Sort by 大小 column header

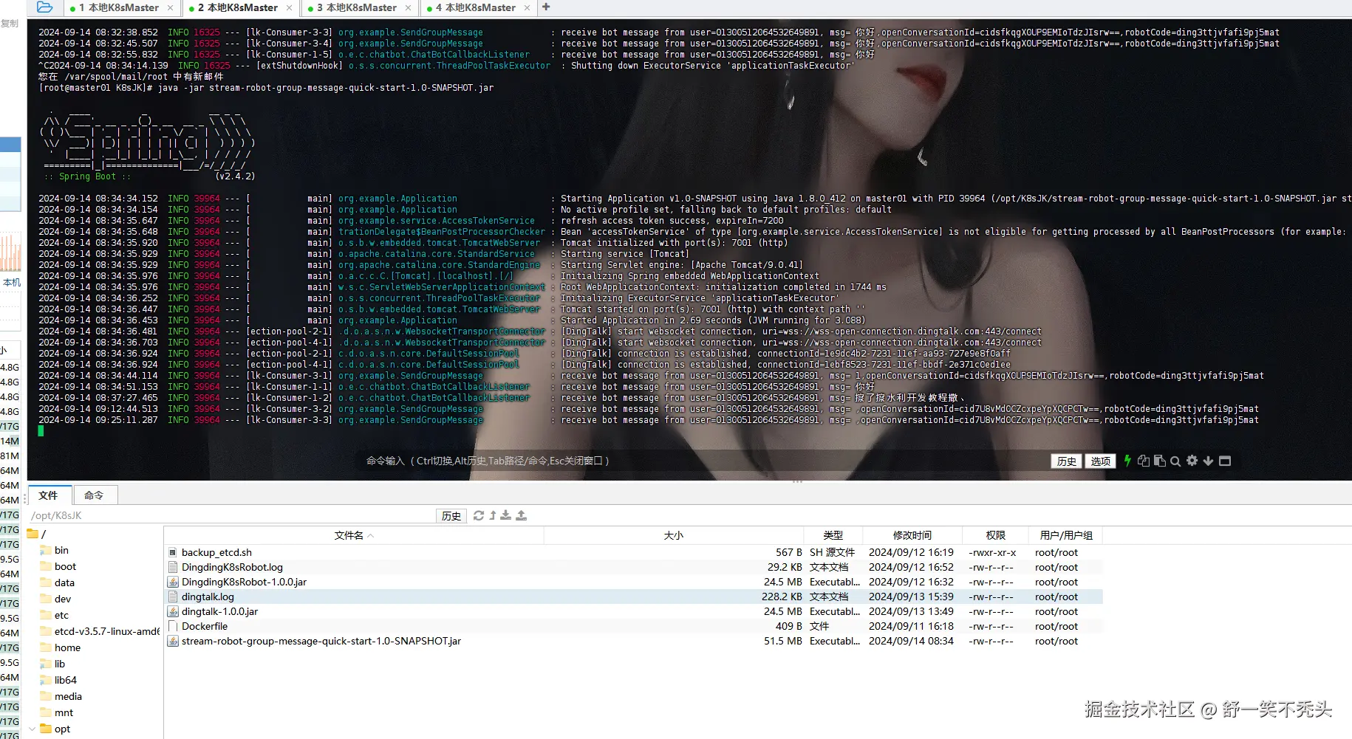[674, 535]
